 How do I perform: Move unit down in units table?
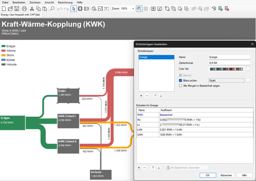[x=159, y=168]
